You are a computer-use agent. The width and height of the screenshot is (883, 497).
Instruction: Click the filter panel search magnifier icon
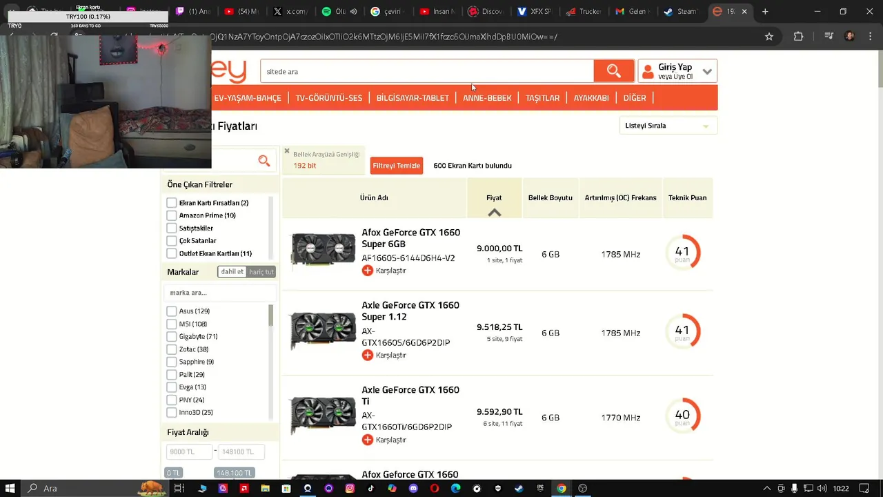264,161
